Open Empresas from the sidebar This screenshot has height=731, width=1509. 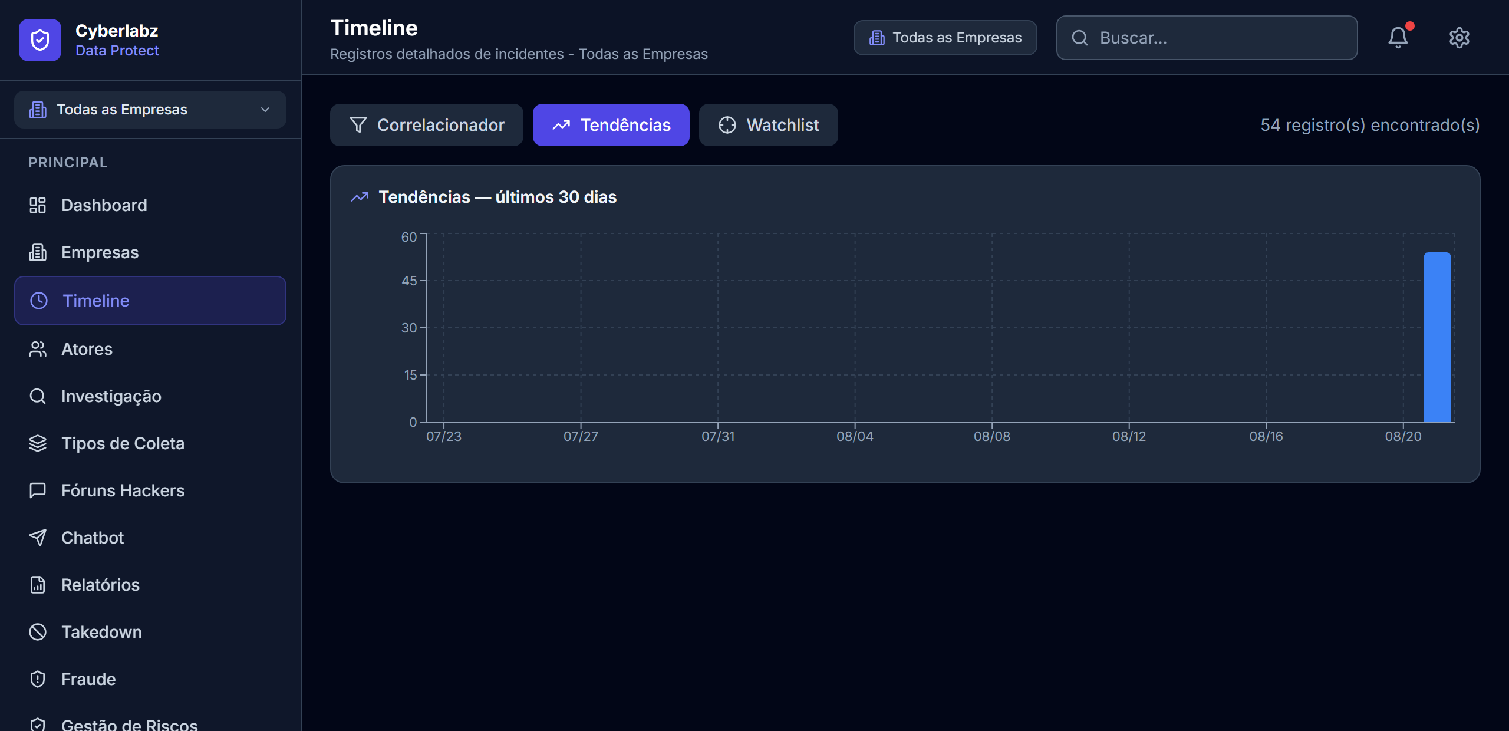[150, 252]
